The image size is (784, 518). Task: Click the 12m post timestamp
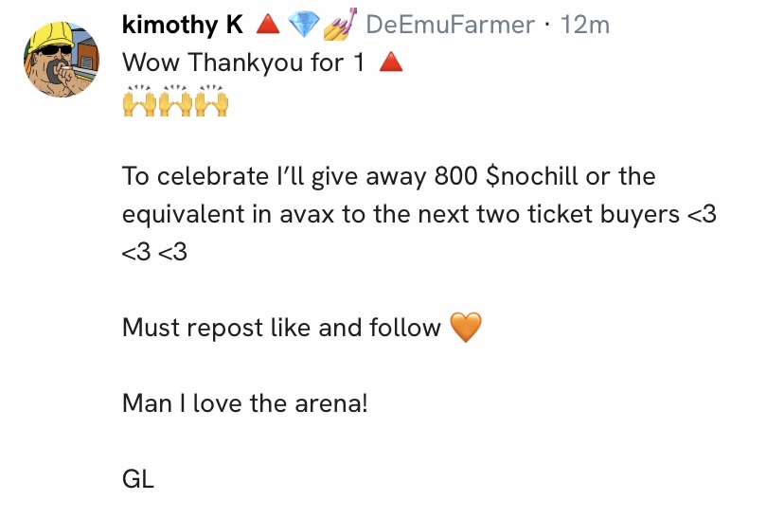[585, 26]
